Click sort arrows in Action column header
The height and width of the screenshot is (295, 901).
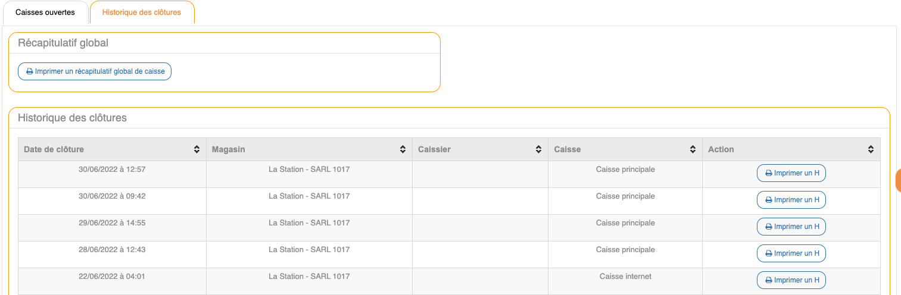pos(871,150)
